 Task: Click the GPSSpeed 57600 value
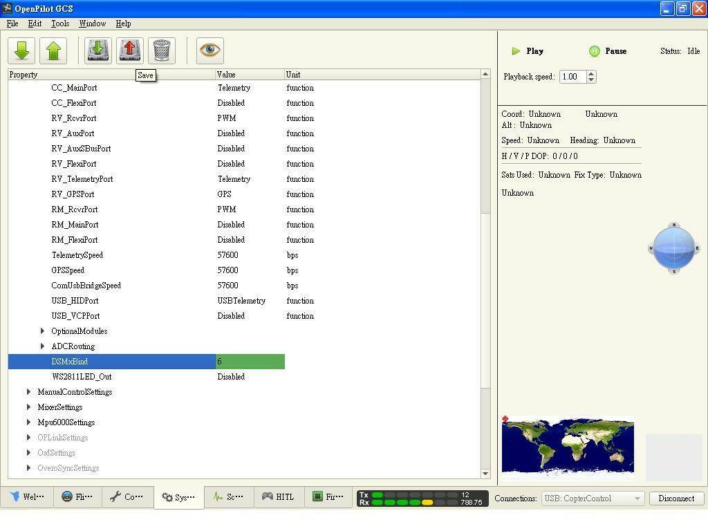pos(227,270)
